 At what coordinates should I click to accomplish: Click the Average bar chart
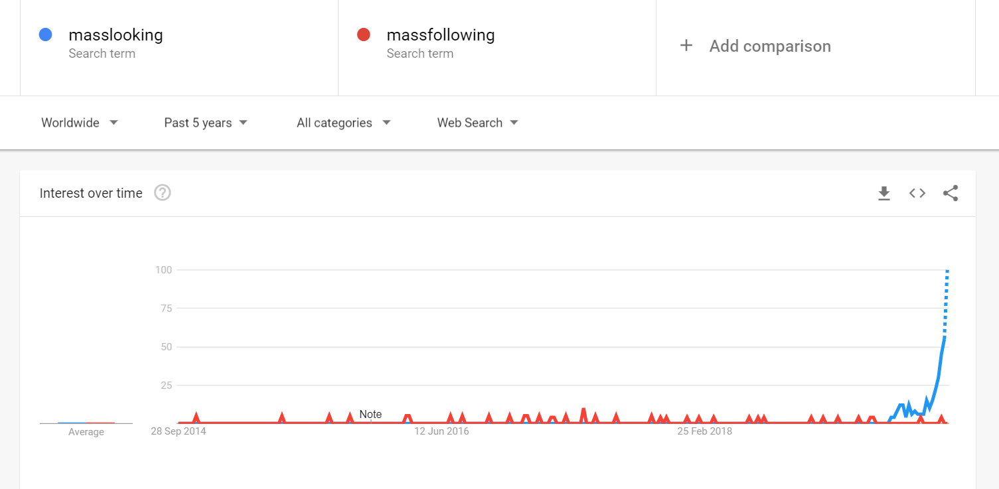pyautogui.click(x=86, y=423)
